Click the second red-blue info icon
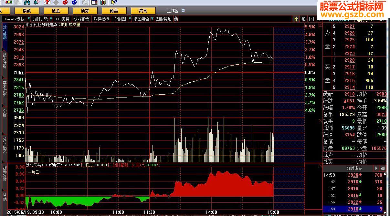The image size is (390, 216). [x=74, y=2]
